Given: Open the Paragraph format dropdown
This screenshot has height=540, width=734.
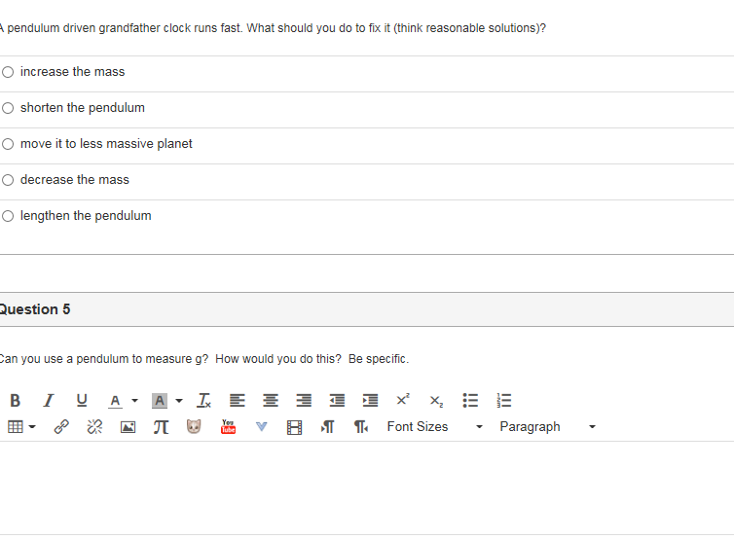Looking at the screenshot, I should 547,427.
